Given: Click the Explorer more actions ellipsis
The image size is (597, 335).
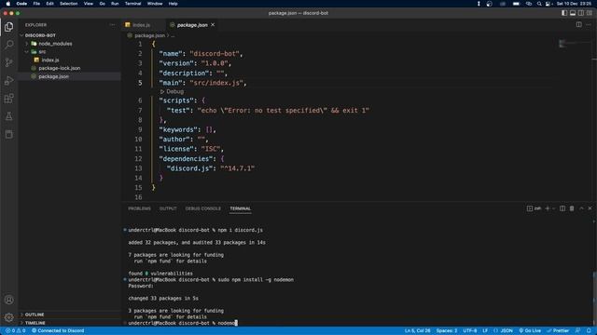Looking at the screenshot, I should click(x=112, y=25).
